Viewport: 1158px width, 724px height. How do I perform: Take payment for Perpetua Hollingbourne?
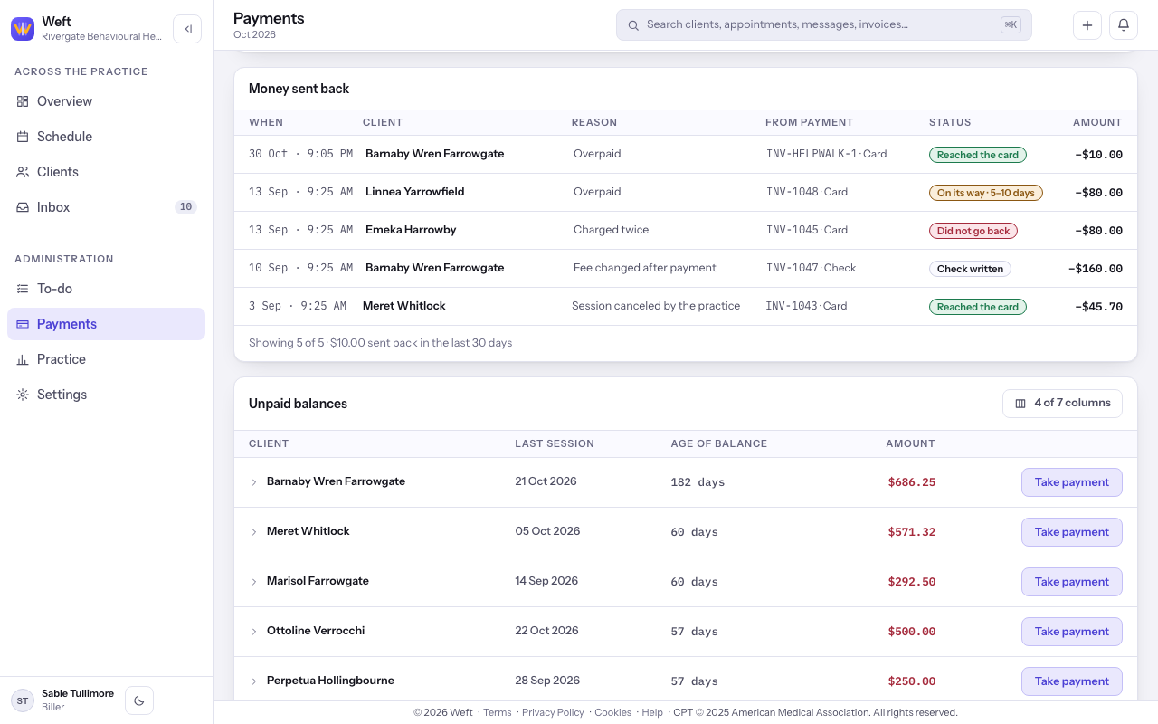[1072, 681]
